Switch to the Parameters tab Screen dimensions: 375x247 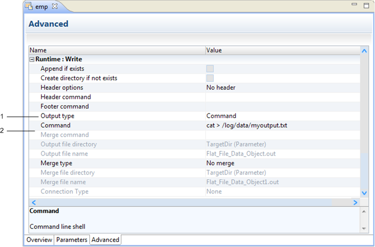(72, 240)
